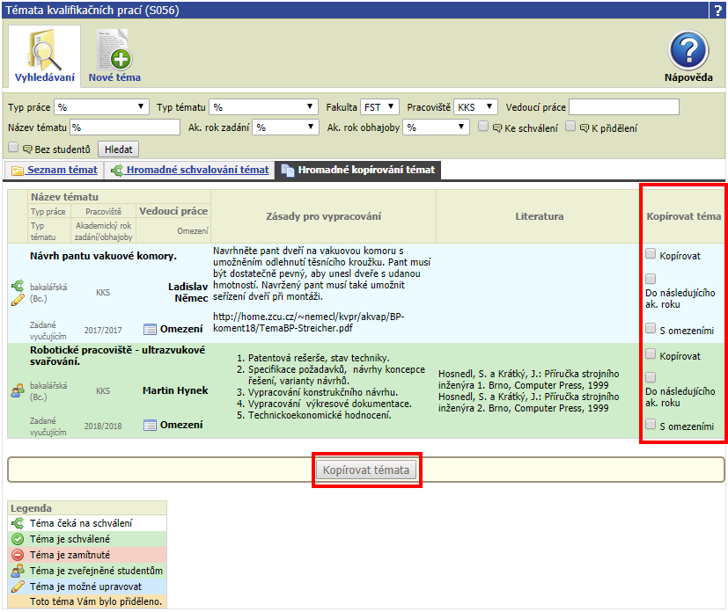The width and height of the screenshot is (728, 612).
Task: Open the Typ tématu dropdown
Action: click(263, 107)
